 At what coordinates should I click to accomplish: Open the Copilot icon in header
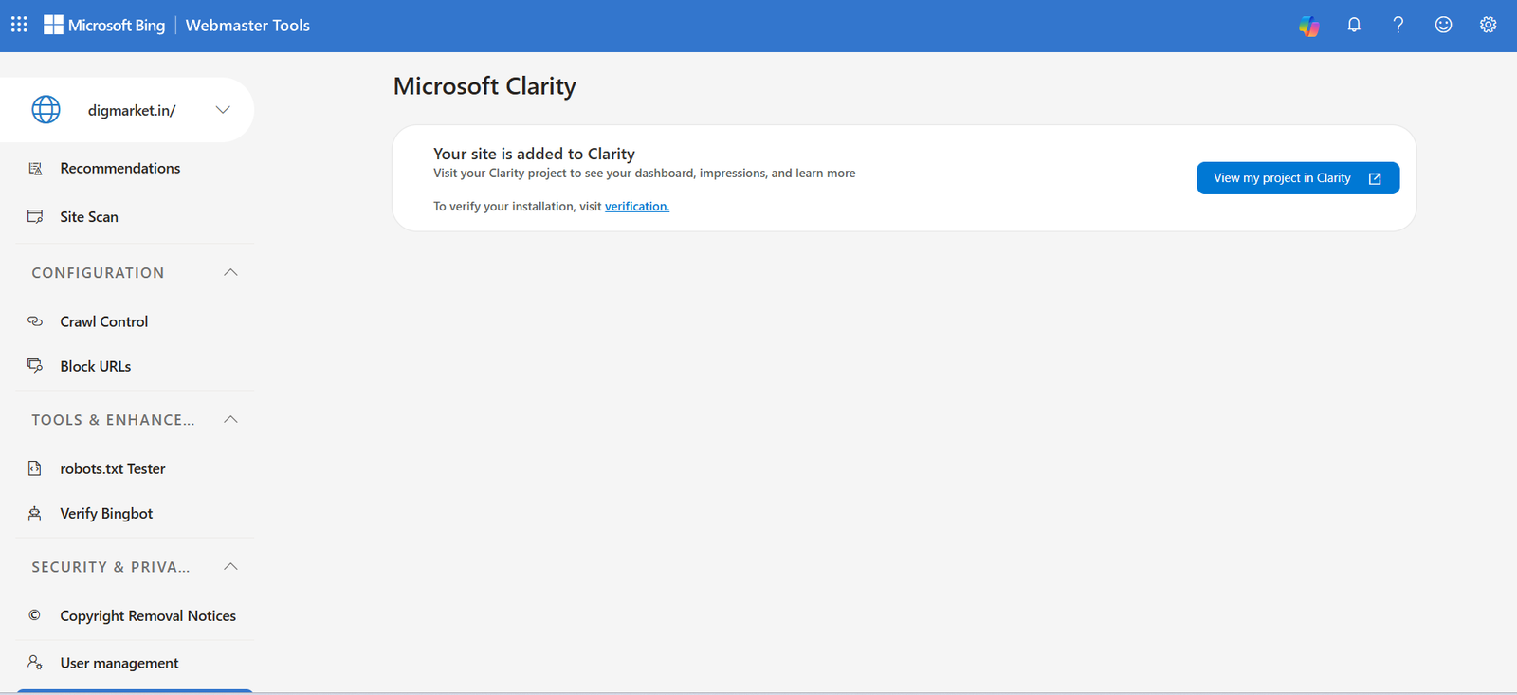click(x=1309, y=26)
